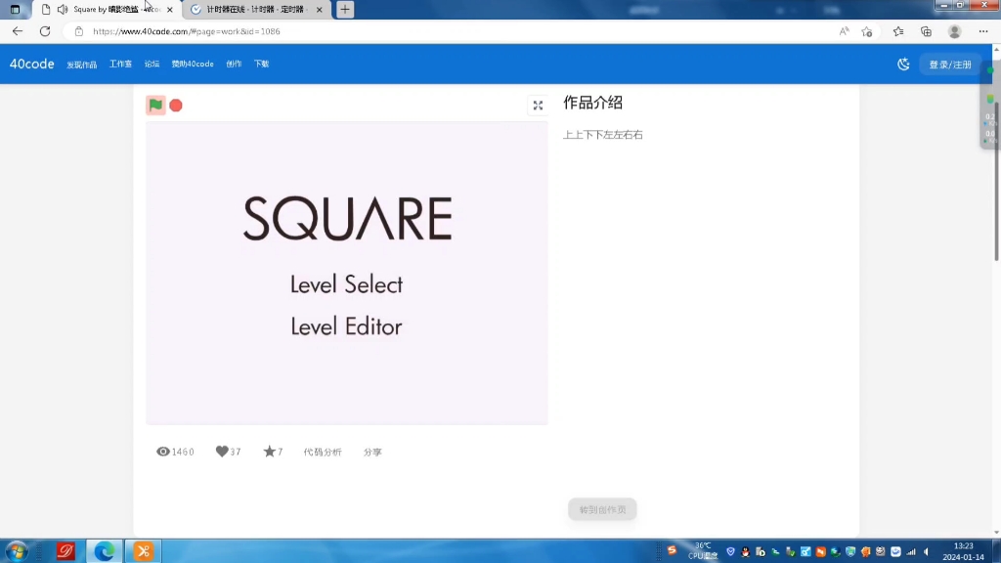The height and width of the screenshot is (563, 1001).
Task: Open the QQ penguin tray icon
Action: pyautogui.click(x=745, y=551)
